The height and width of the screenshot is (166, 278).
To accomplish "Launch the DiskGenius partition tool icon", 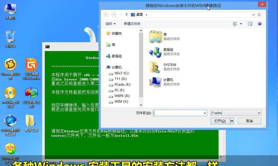I will click(31, 69).
